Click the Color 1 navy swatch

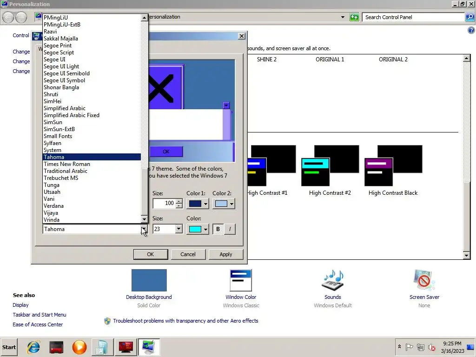pos(195,204)
